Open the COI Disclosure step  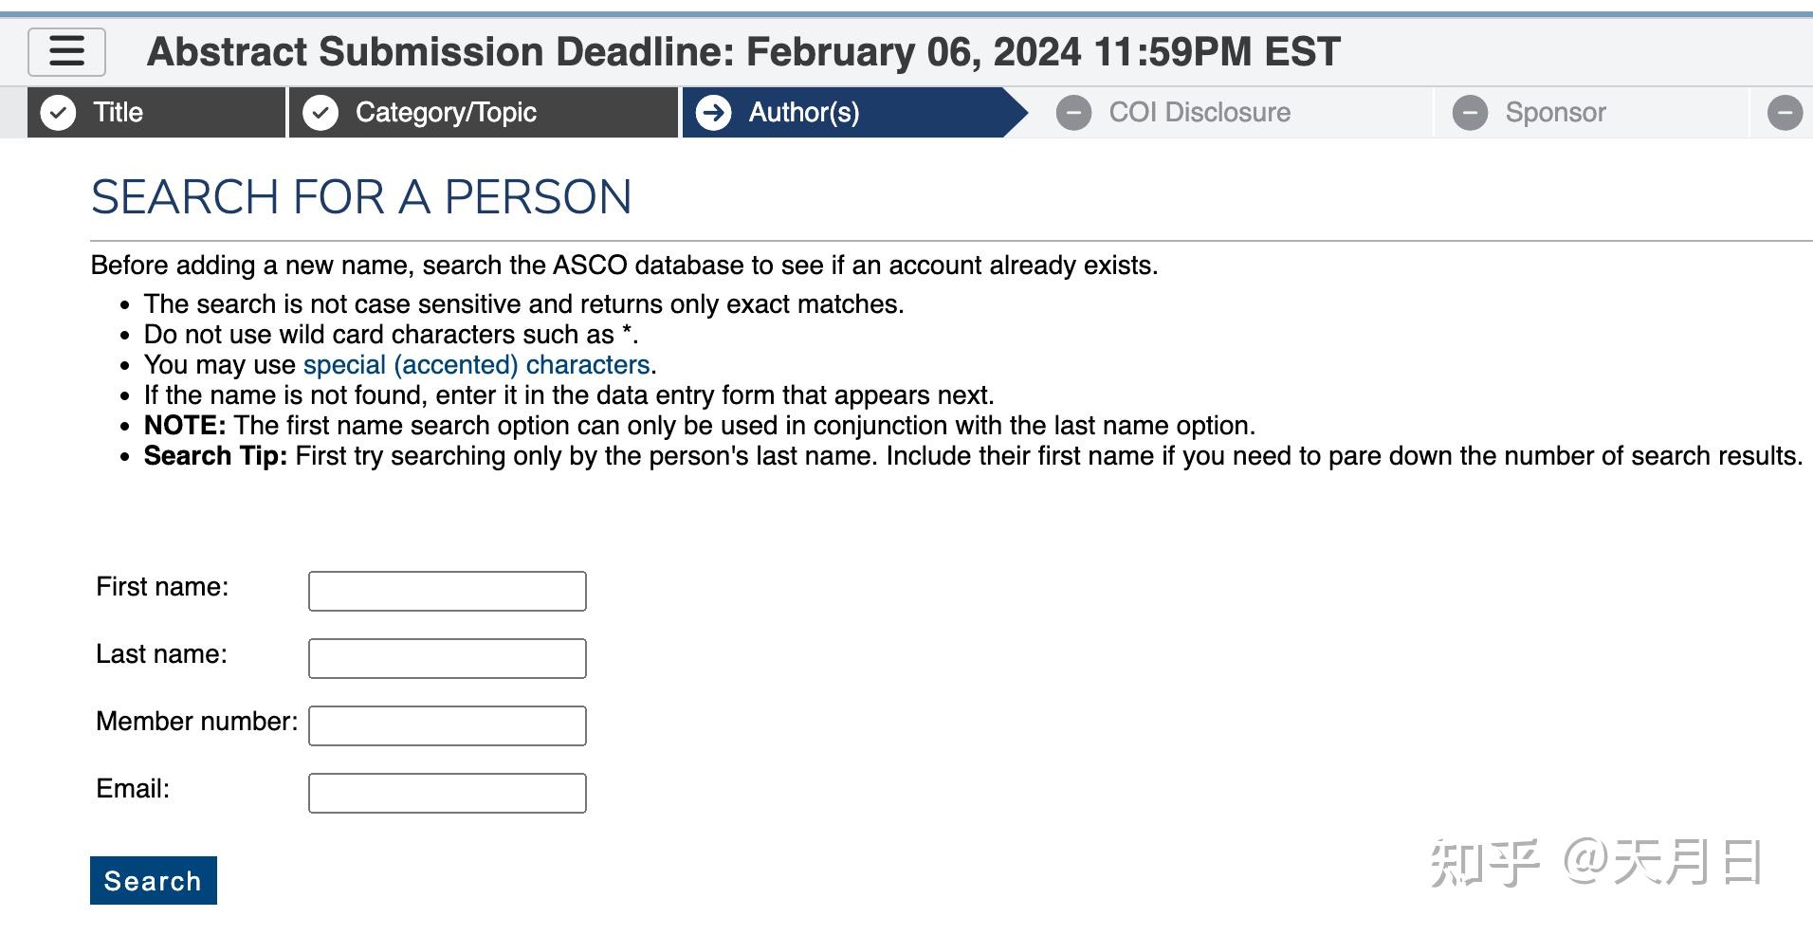(x=1200, y=113)
